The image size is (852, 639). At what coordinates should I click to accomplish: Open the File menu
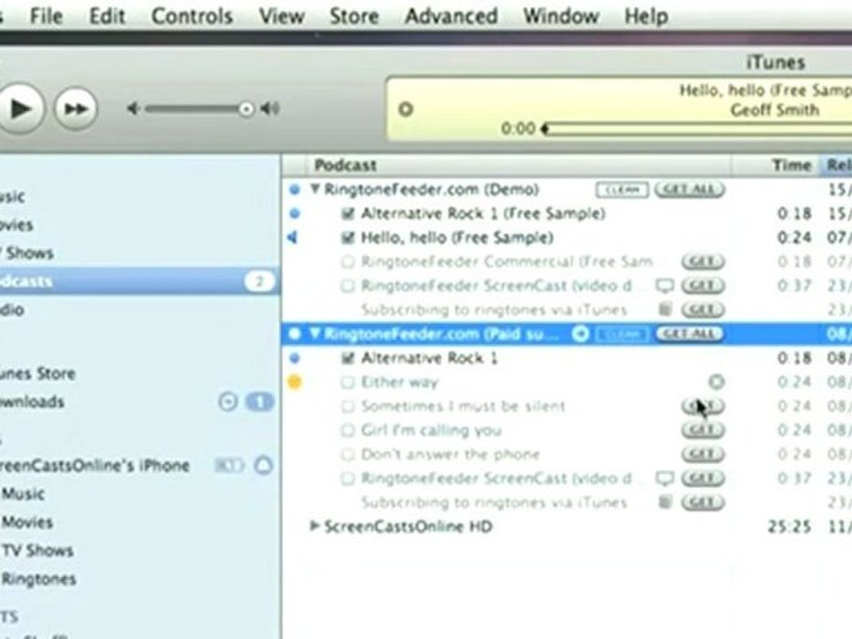45,16
